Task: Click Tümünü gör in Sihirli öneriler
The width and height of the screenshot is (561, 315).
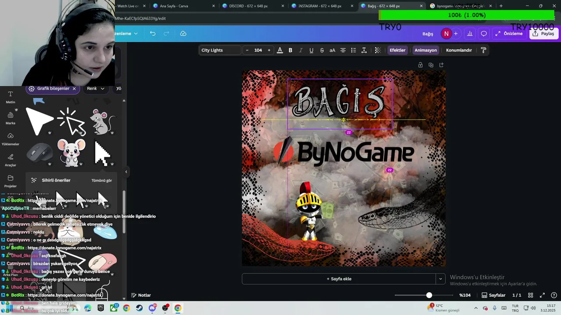Action: pyautogui.click(x=102, y=180)
